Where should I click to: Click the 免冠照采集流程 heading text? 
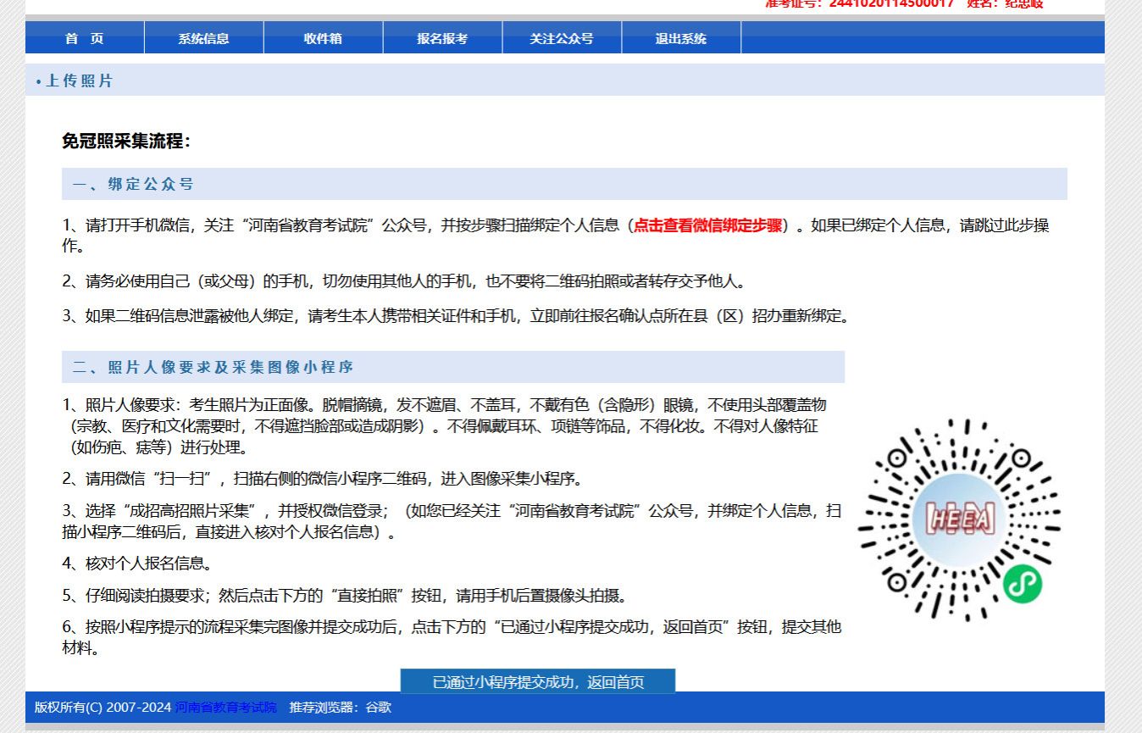(126, 142)
